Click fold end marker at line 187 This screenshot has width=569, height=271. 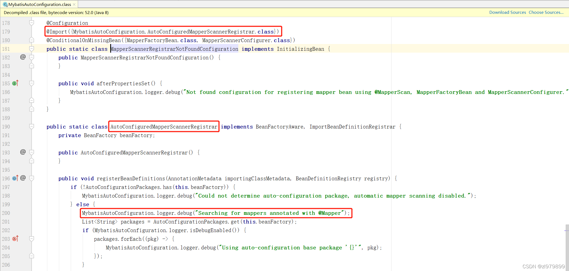pos(32,101)
